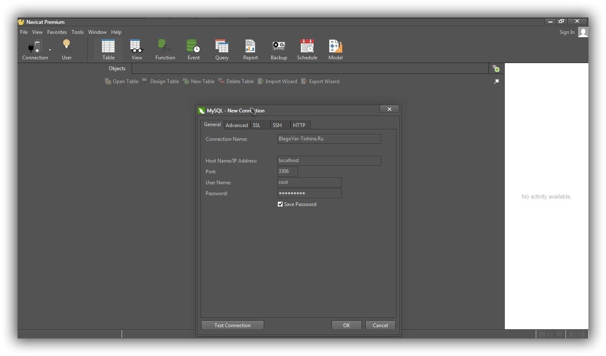Click the Test Connection button
Screen dimensions: 606x356
(x=232, y=325)
